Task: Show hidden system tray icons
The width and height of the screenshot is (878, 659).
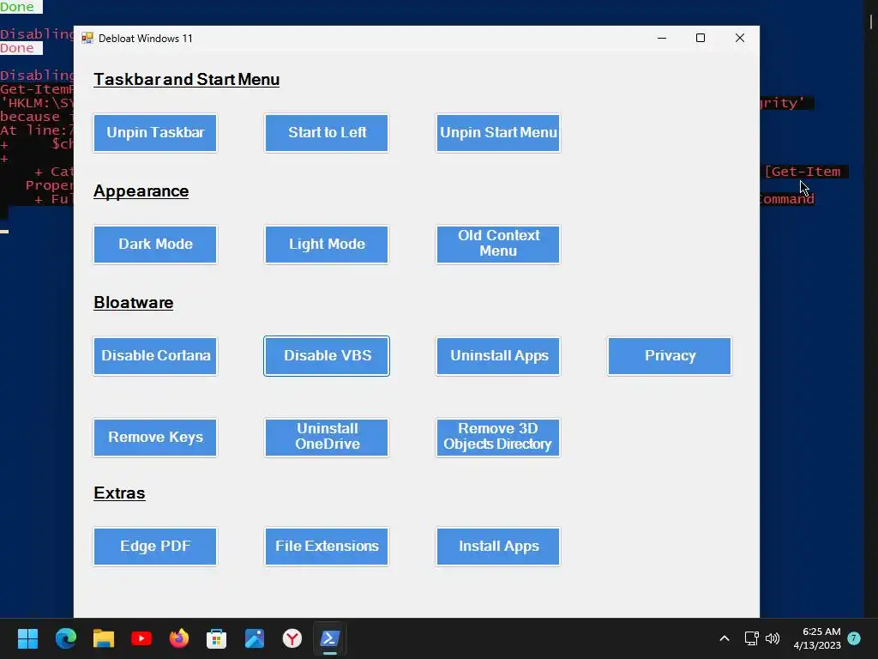Action: pos(724,638)
